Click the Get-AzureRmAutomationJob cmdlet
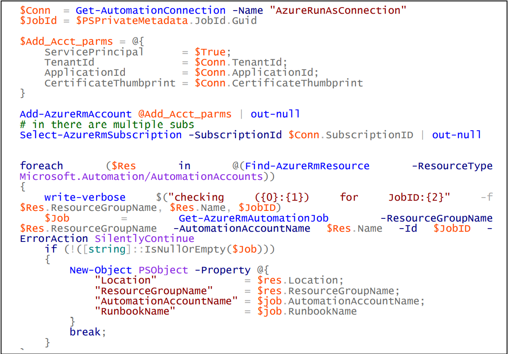 (x=253, y=218)
